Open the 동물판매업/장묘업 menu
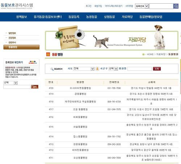 [151, 17]
